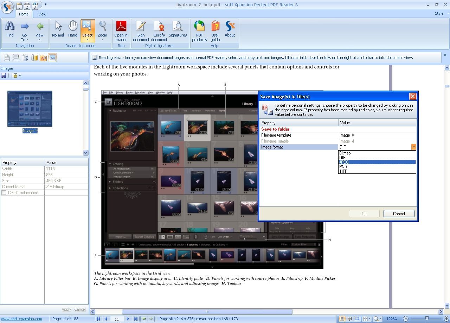Show the attachments panel icon
This screenshot has width=450, height=323.
click(x=34, y=58)
